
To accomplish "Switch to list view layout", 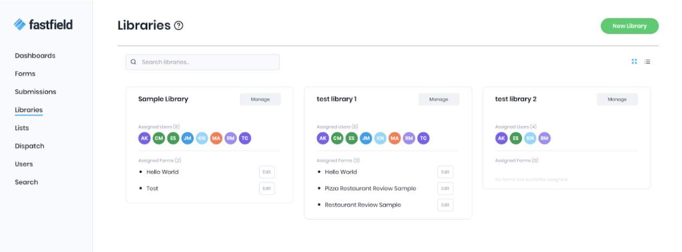I will [x=647, y=62].
